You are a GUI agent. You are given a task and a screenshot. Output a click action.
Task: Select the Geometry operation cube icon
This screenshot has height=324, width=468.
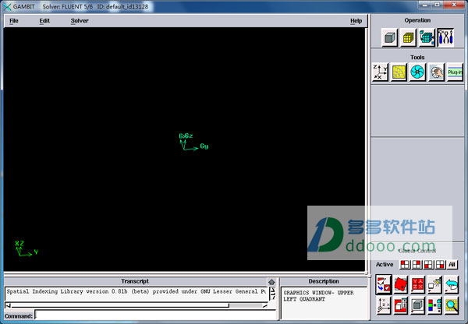pyautogui.click(x=389, y=37)
